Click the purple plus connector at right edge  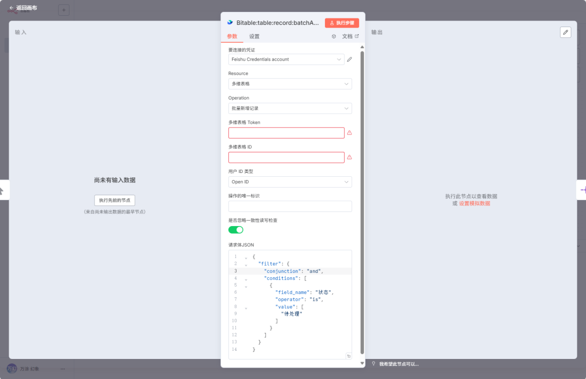[583, 190]
